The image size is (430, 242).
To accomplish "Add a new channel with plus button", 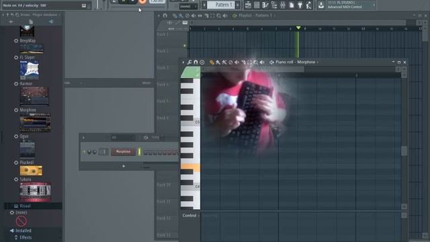I will 124,166.
